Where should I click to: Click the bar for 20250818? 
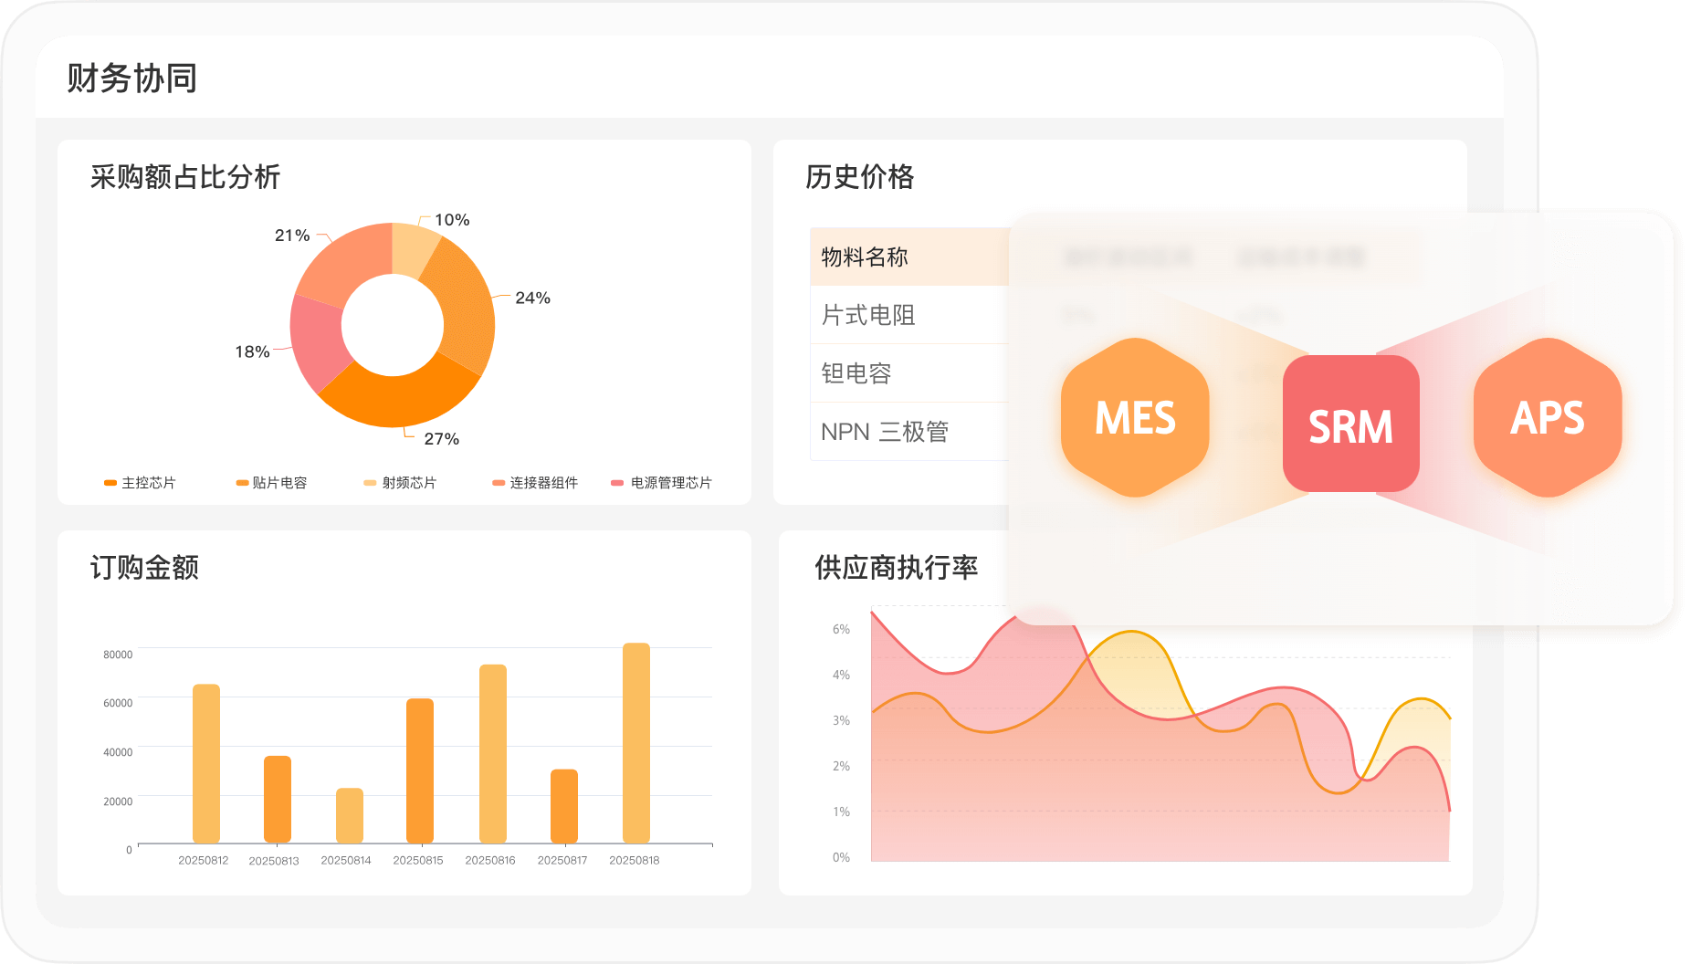635,742
